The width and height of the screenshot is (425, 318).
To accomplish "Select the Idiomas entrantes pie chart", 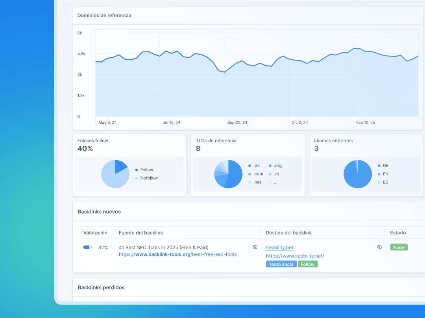I will (358, 174).
